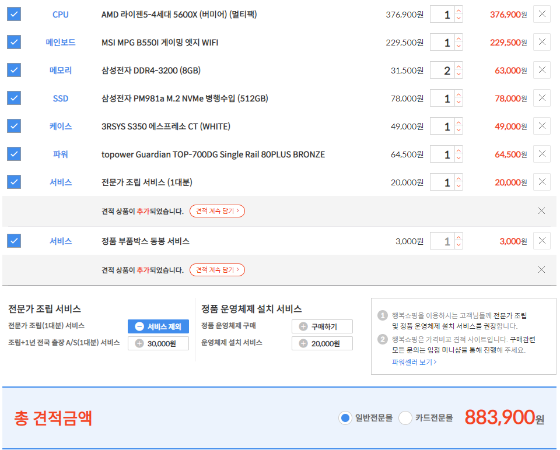Remove the 정품 부품박스 동봉 서비스 row
560x450 pixels.
542,241
